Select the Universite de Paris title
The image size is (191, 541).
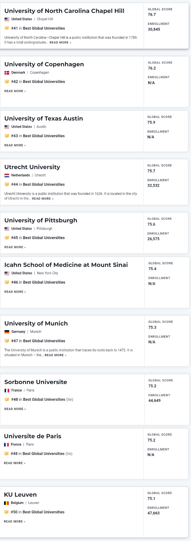click(x=33, y=436)
